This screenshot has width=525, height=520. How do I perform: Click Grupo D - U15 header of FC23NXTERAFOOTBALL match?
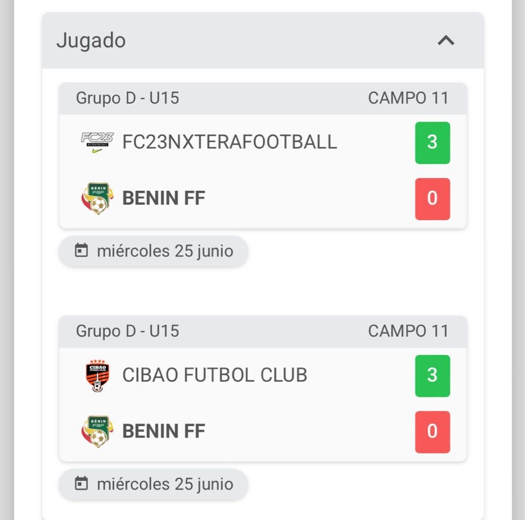coord(127,98)
